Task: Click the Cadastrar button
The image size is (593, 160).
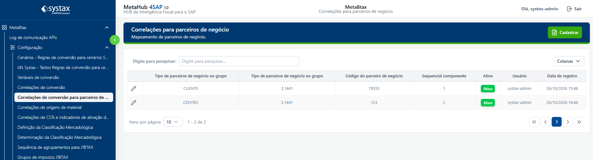Action: point(565,32)
